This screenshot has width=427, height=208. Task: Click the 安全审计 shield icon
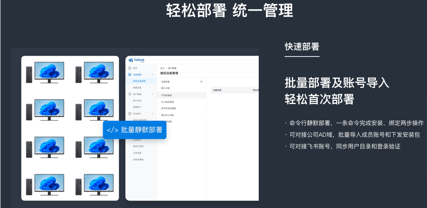point(130,114)
